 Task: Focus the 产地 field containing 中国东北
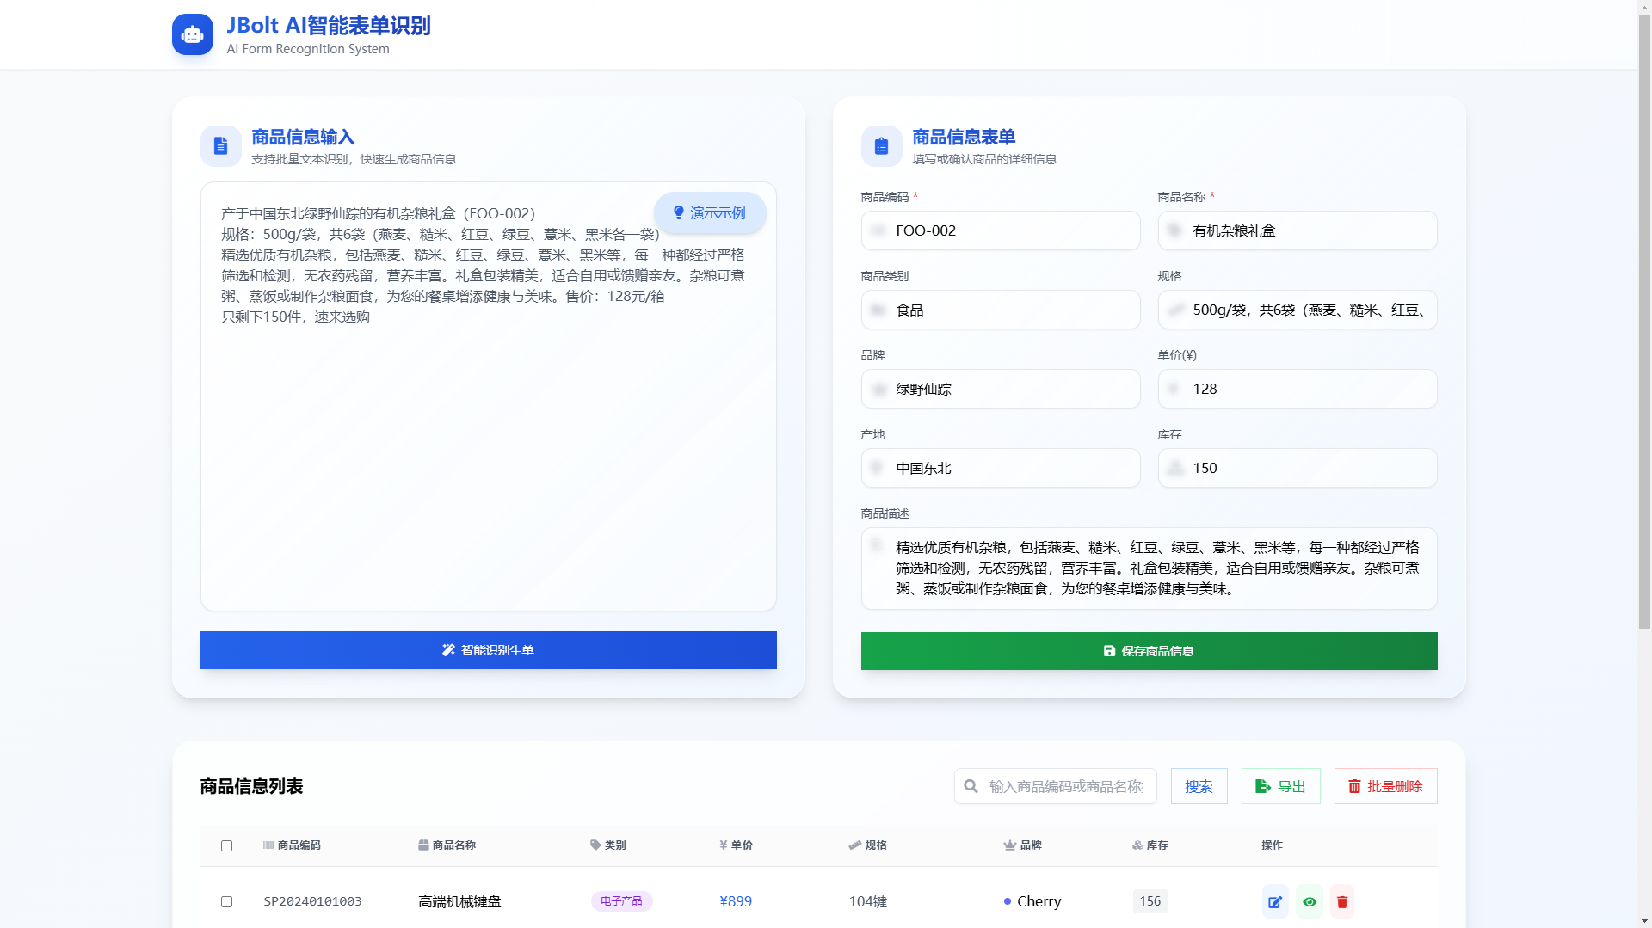click(x=1001, y=468)
